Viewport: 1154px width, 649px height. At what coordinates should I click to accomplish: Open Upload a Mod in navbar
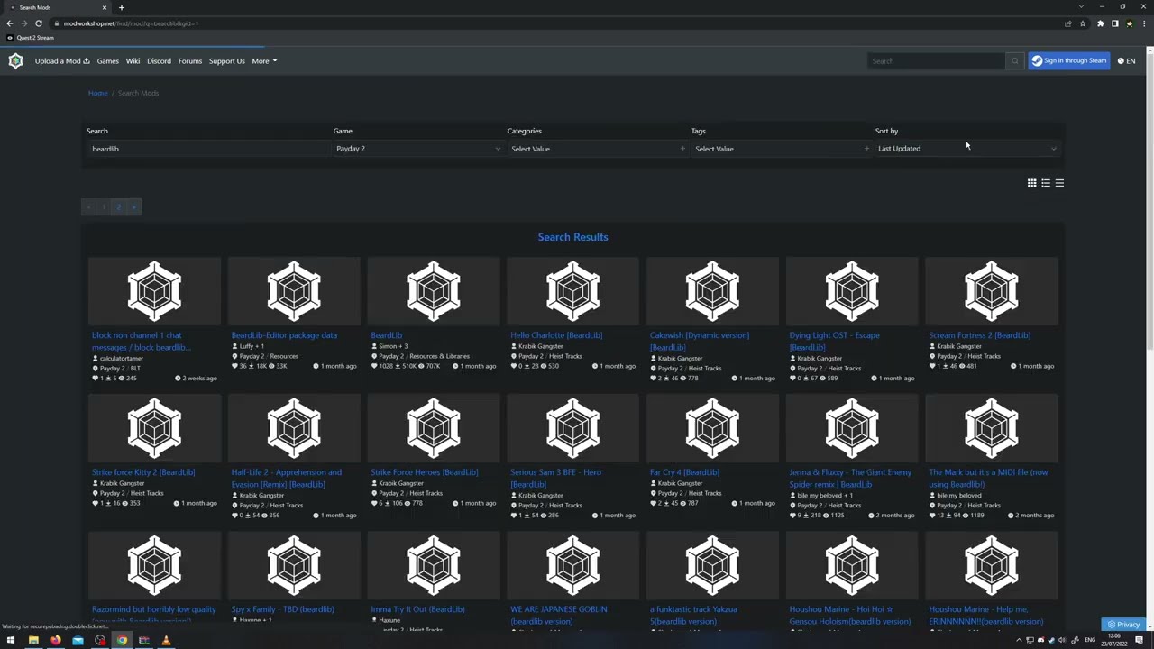(62, 61)
